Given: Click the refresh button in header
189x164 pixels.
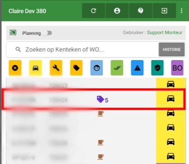Looking at the screenshot, I should click(x=94, y=11).
